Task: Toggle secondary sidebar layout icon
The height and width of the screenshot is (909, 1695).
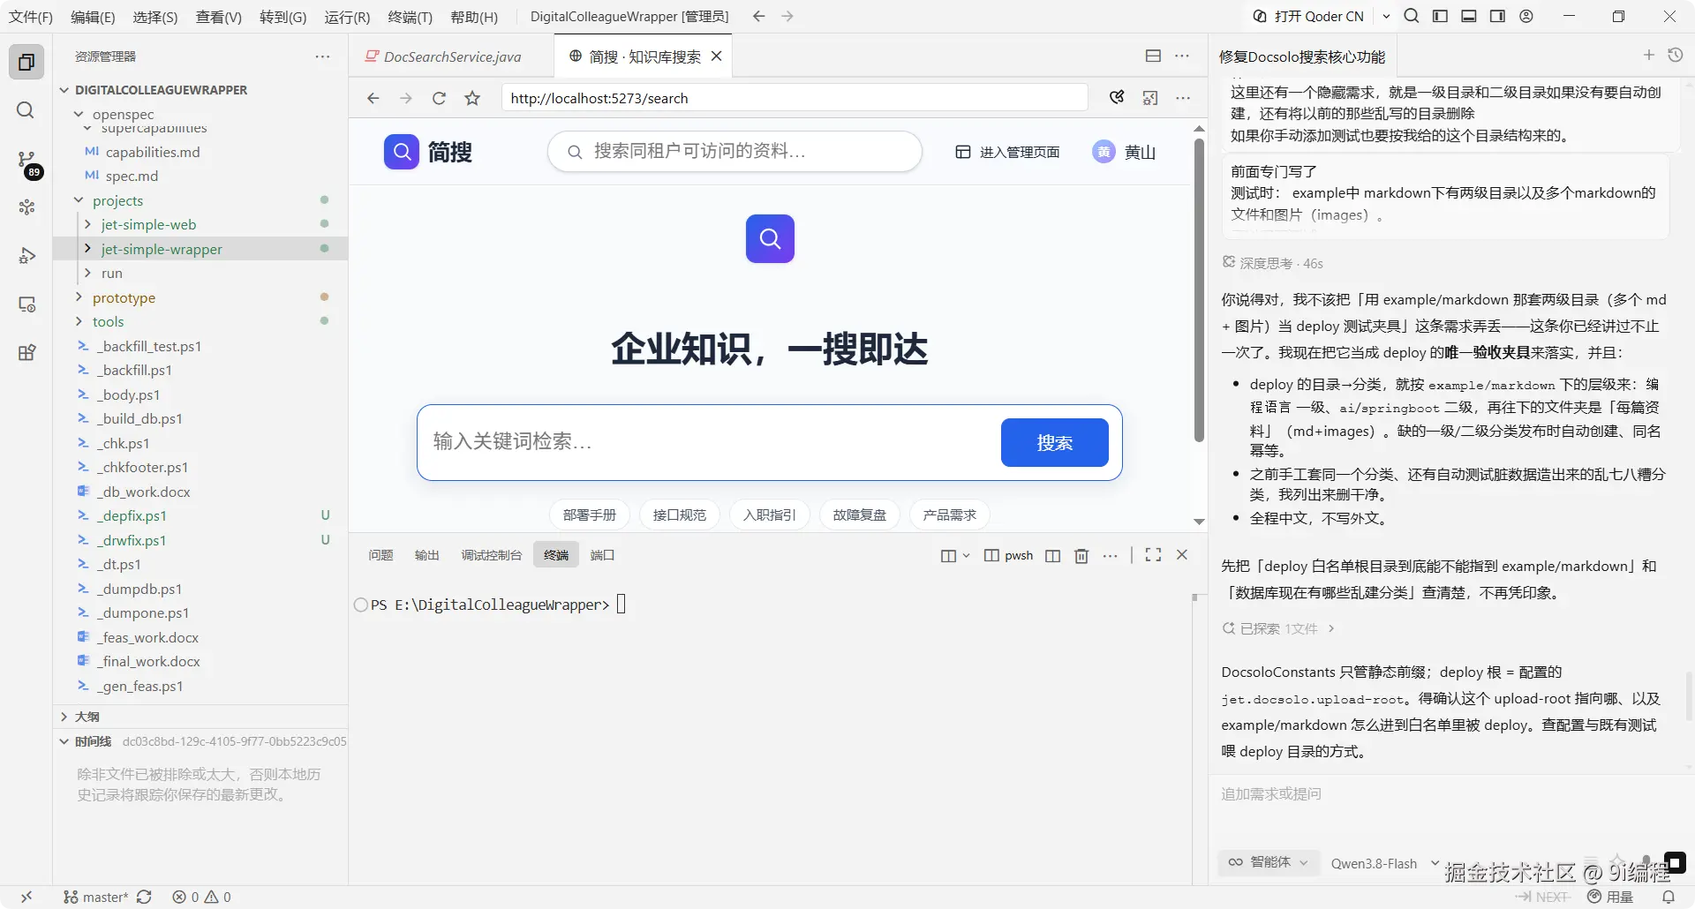Action: (1497, 16)
